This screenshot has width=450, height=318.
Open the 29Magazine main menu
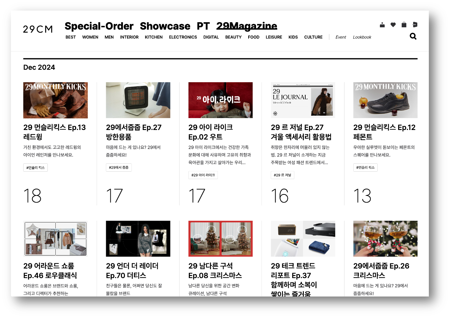click(x=247, y=26)
